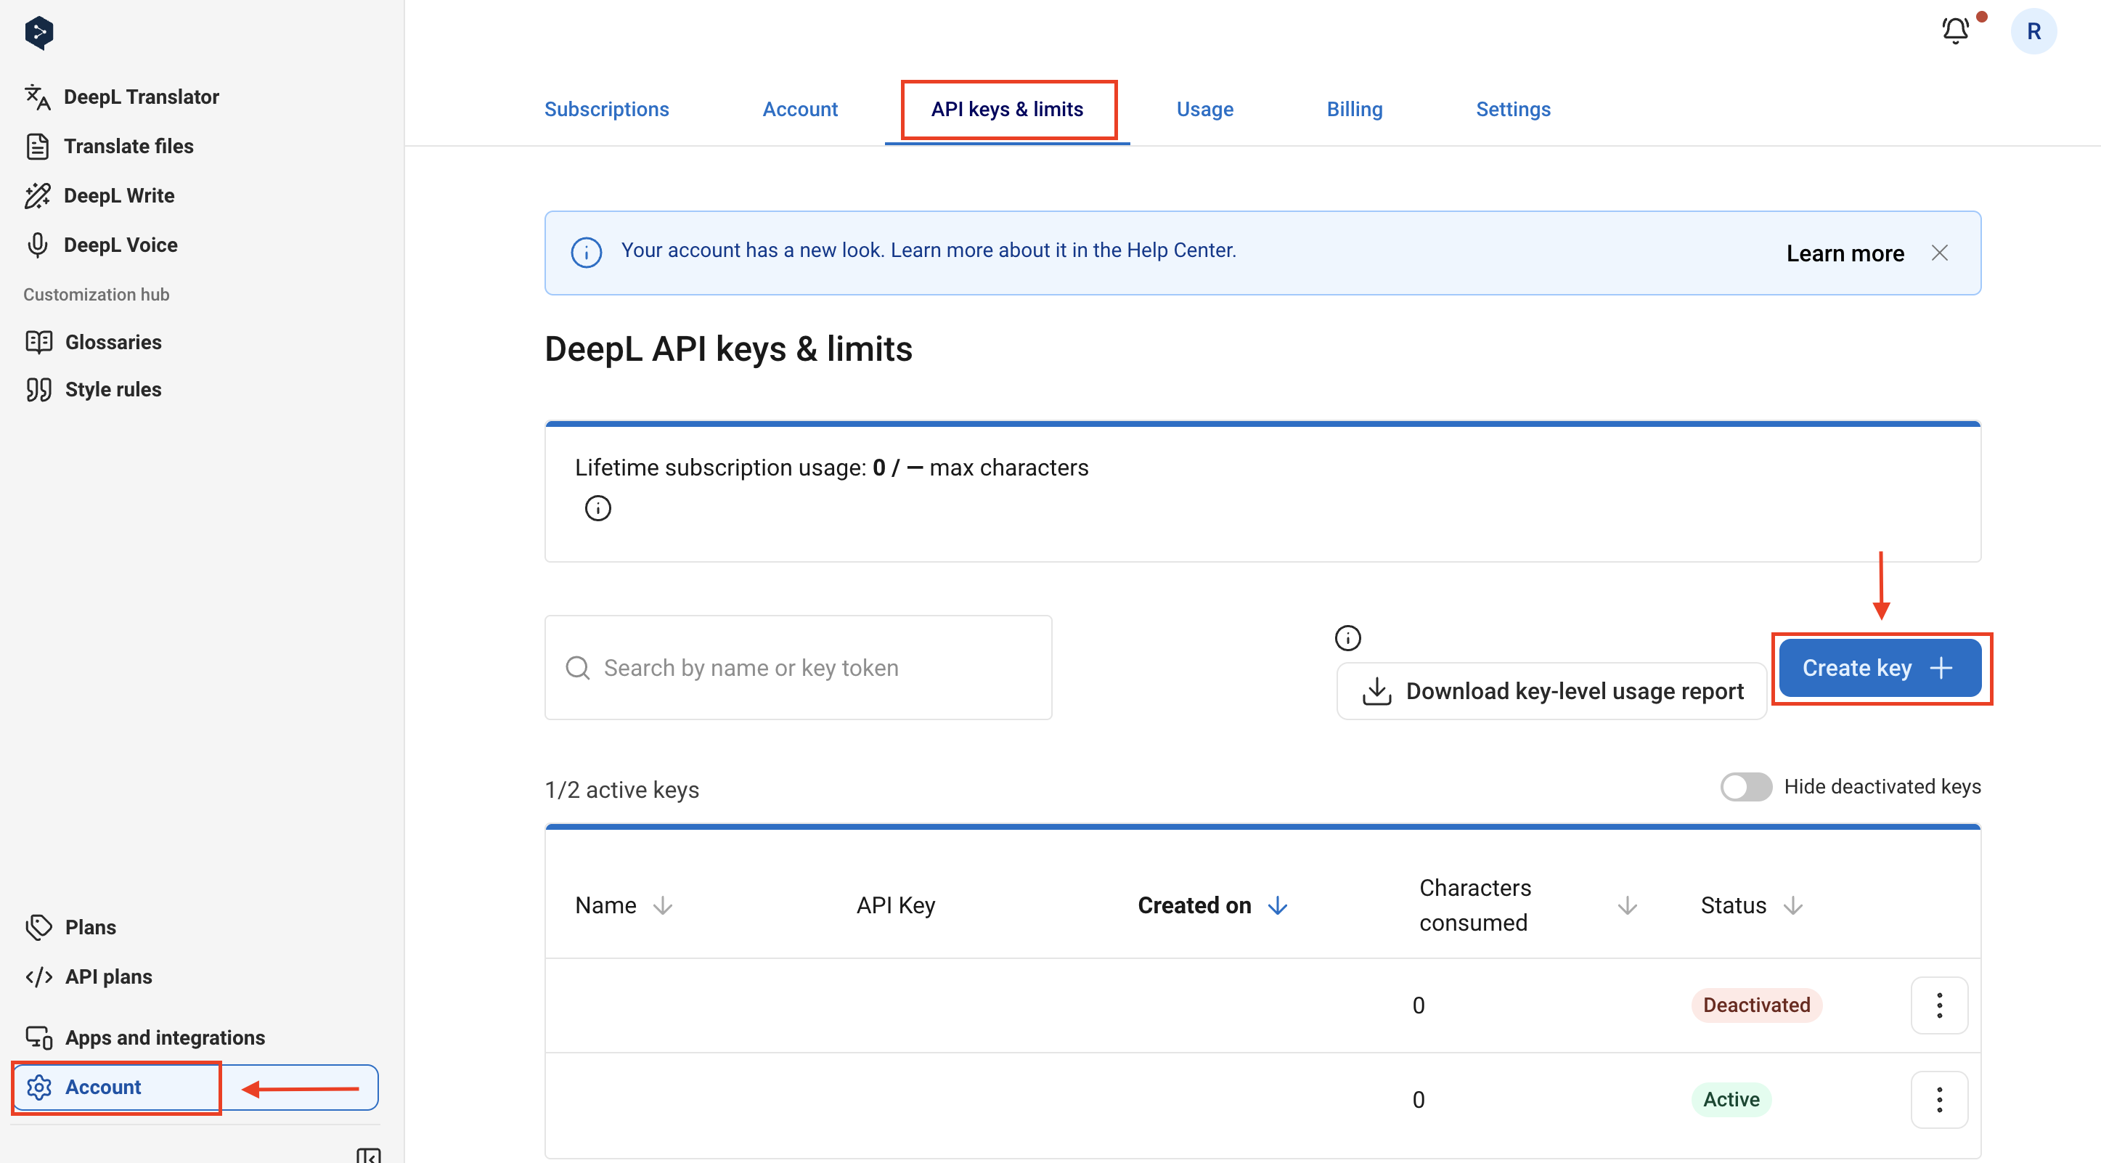This screenshot has width=2101, height=1163.
Task: Open DeepL Voice in sidebar
Action: 101,245
